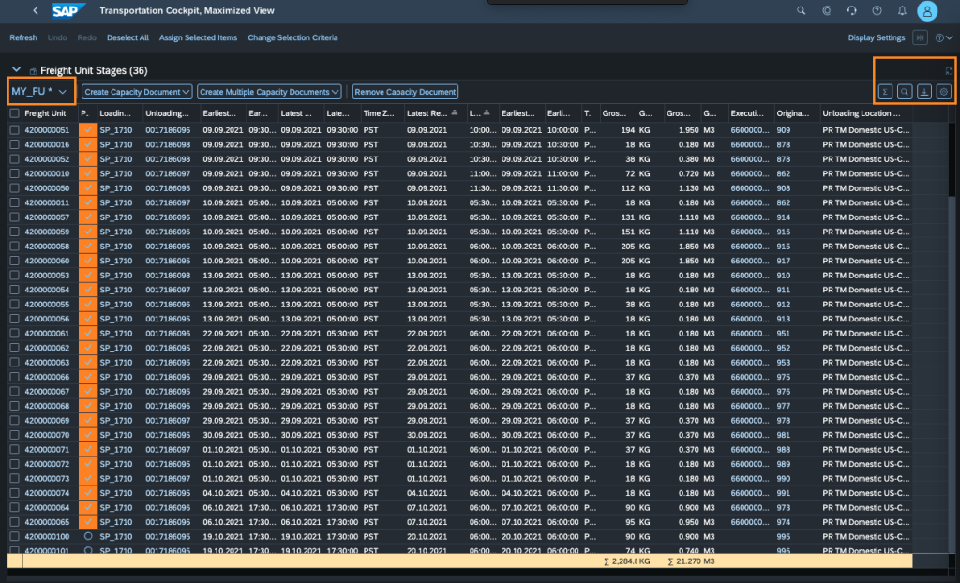Viewport: 960px width, 583px height.
Task: Click sort arrow in L... column header
Action: tap(487, 112)
